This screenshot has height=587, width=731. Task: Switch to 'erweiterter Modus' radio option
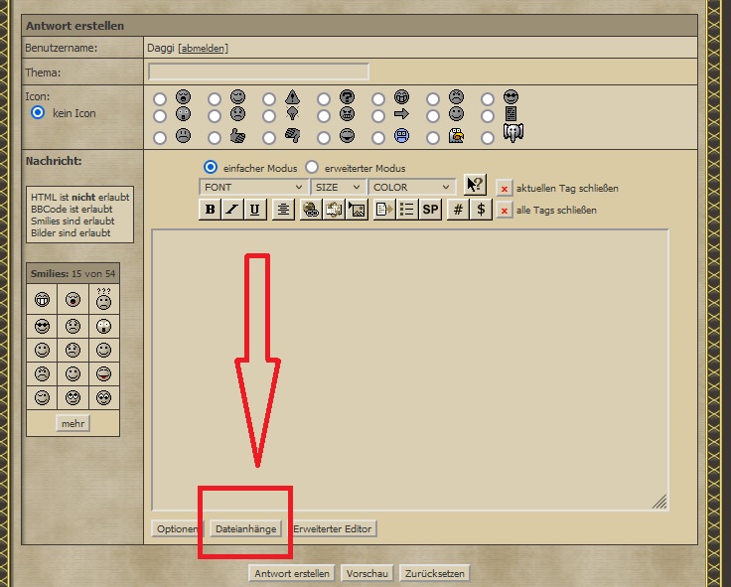coord(312,168)
